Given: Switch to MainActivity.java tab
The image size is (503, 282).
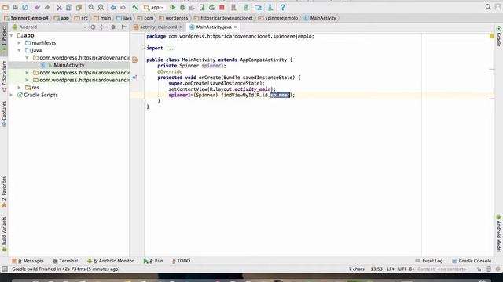Looking at the screenshot, I should click(x=213, y=27).
